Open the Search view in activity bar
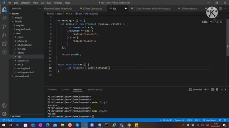 pyautogui.click(x=4, y=18)
